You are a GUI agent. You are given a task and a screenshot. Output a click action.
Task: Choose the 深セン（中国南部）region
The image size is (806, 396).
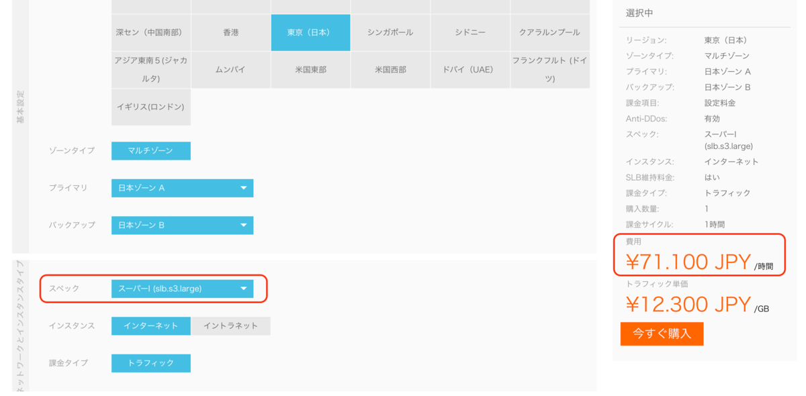click(150, 32)
